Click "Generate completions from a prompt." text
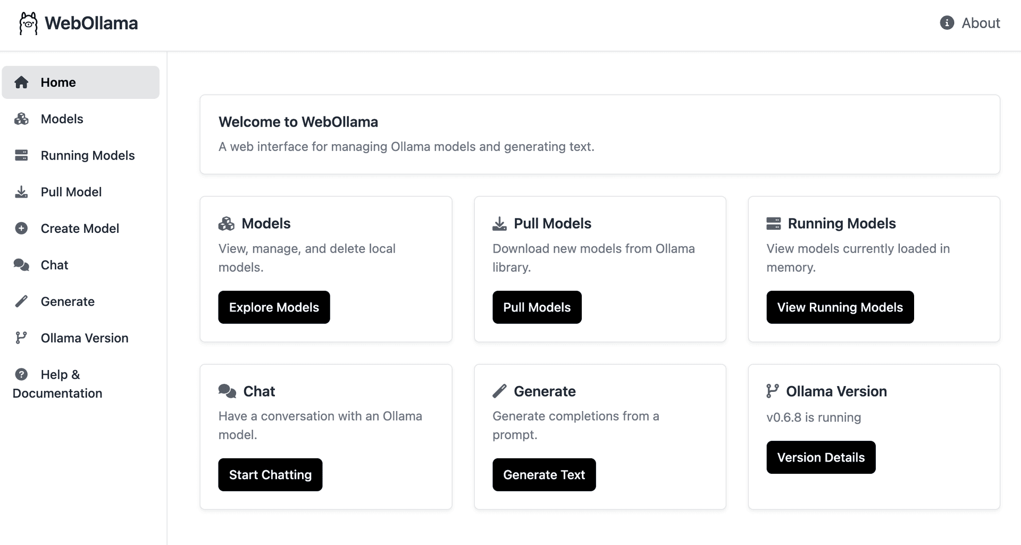The width and height of the screenshot is (1021, 545). tap(576, 425)
